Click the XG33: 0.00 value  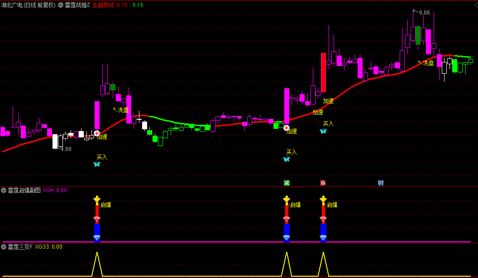pos(49,247)
